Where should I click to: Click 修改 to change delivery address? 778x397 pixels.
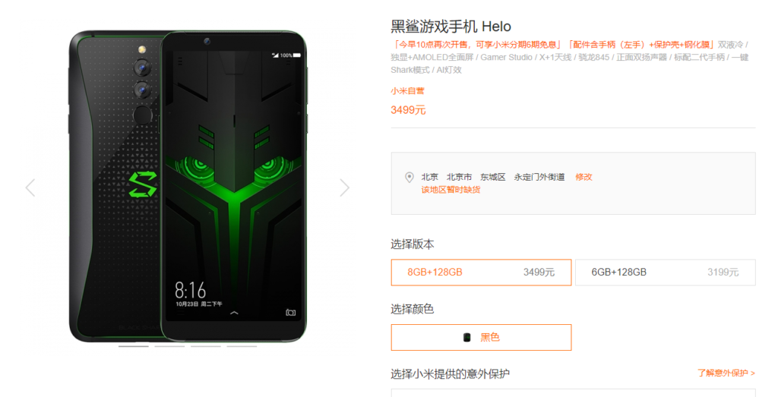(583, 177)
